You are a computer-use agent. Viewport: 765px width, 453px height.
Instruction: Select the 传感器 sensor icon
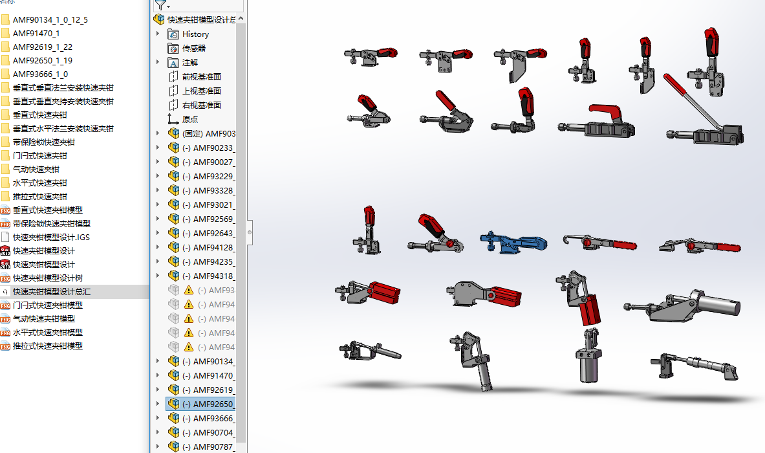173,48
